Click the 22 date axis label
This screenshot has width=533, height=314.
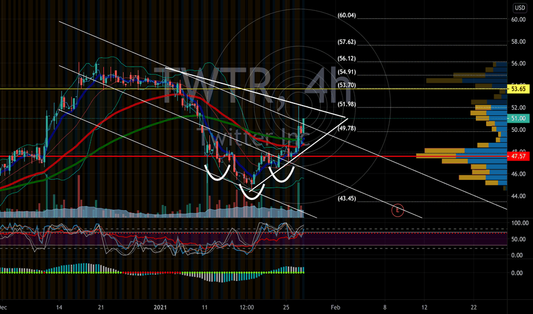click(x=474, y=308)
